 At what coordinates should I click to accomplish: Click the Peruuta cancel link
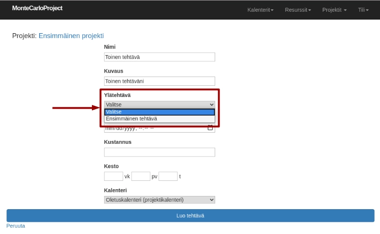[16, 226]
